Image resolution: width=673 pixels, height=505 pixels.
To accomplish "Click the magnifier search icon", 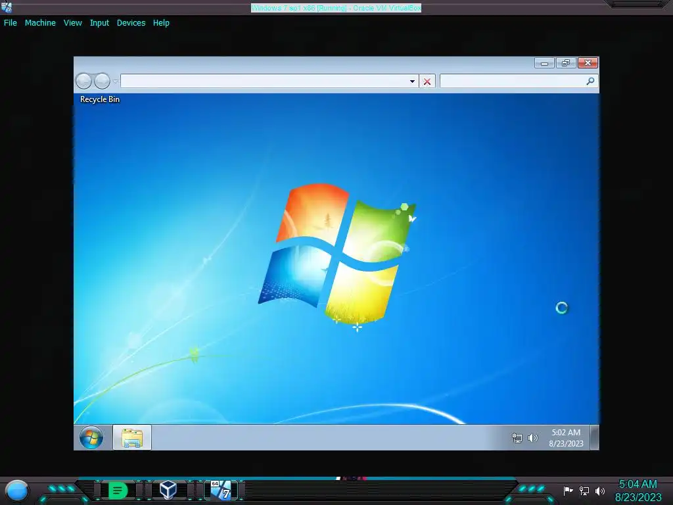I will [x=591, y=81].
